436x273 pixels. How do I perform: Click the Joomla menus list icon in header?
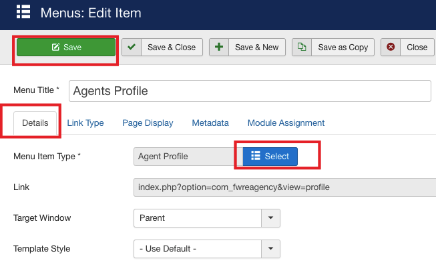pyautogui.click(x=24, y=13)
